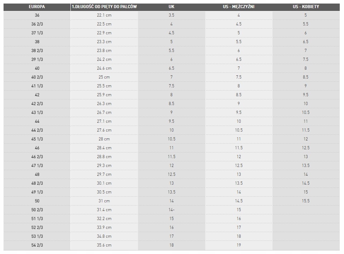This screenshot has width=344, height=254.
Task: Pick the European size 44 2/3 cell
Action: 37,130
